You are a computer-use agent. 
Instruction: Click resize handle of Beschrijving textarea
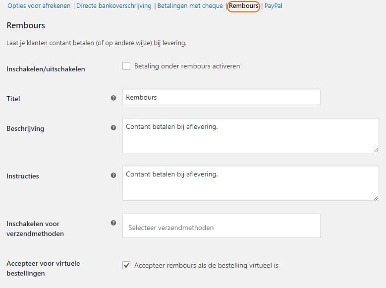pyautogui.click(x=376, y=150)
